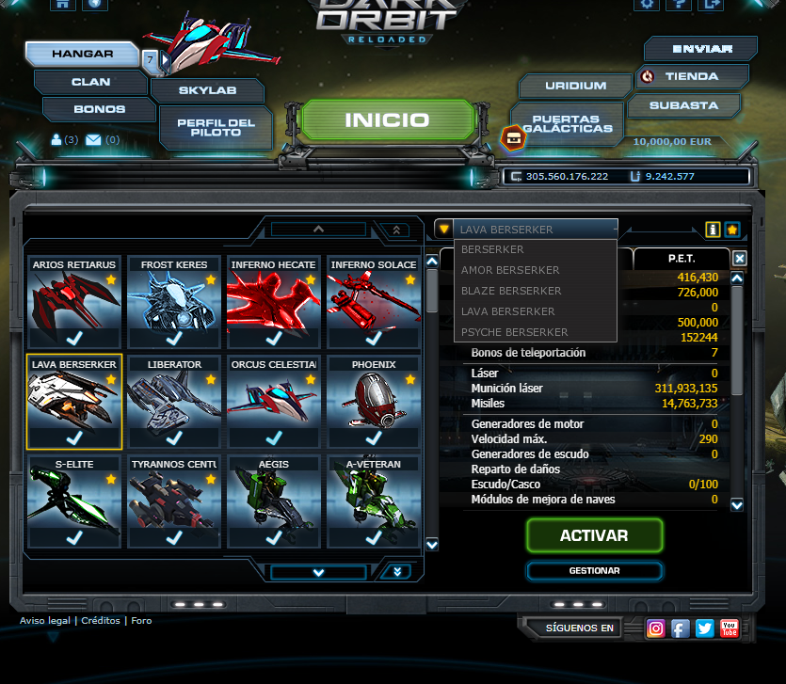Screen dimensions: 786x684
Task: Click the ACTIVAR button
Action: [595, 535]
